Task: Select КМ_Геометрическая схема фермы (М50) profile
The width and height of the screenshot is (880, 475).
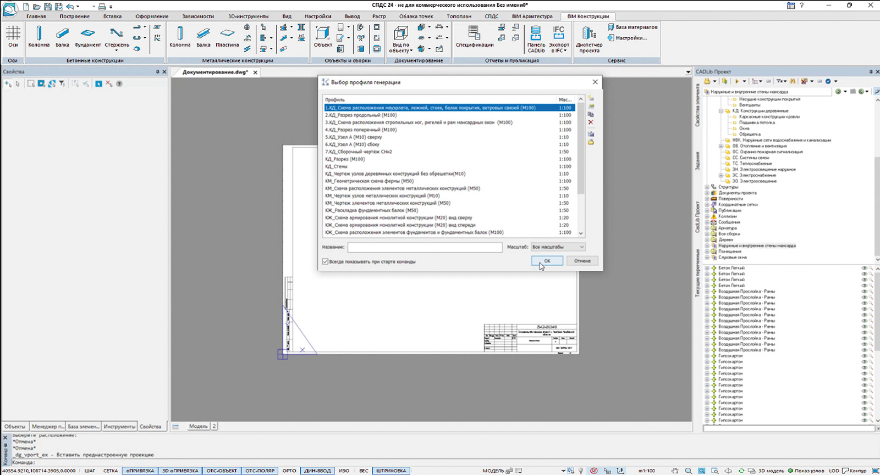Action: tap(449, 181)
